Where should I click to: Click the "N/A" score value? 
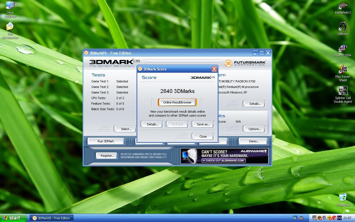tap(238, 122)
